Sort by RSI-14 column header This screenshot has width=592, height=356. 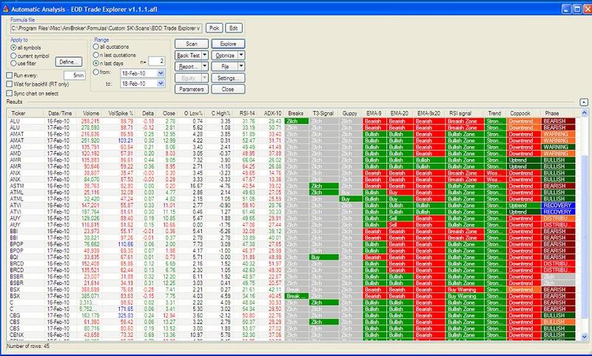point(245,113)
